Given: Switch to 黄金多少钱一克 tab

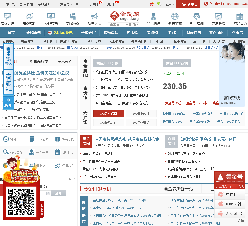Looking at the screenshot, I should (x=178, y=189).
